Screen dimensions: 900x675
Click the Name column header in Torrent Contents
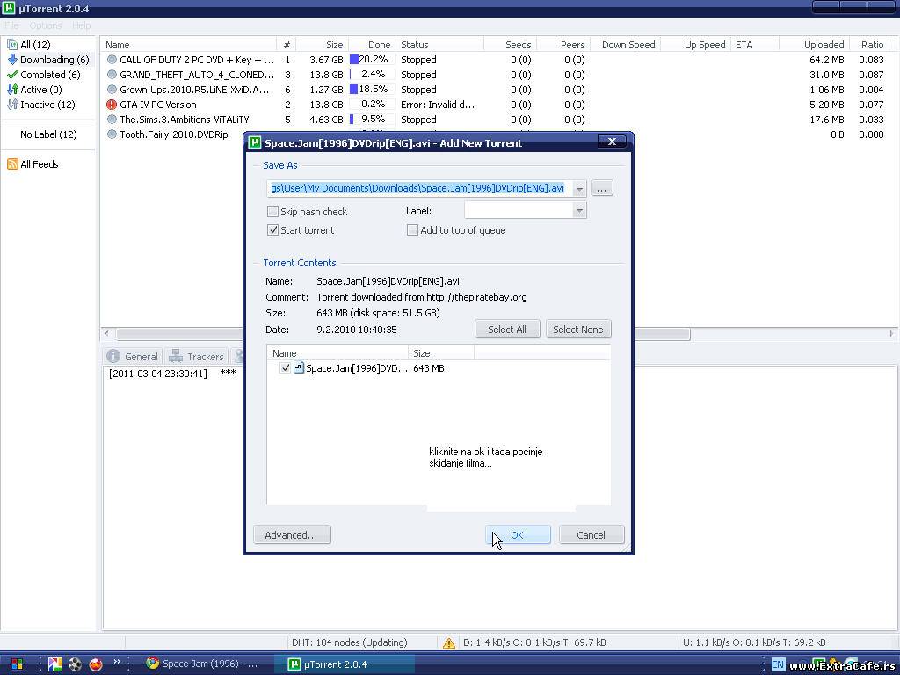point(337,353)
